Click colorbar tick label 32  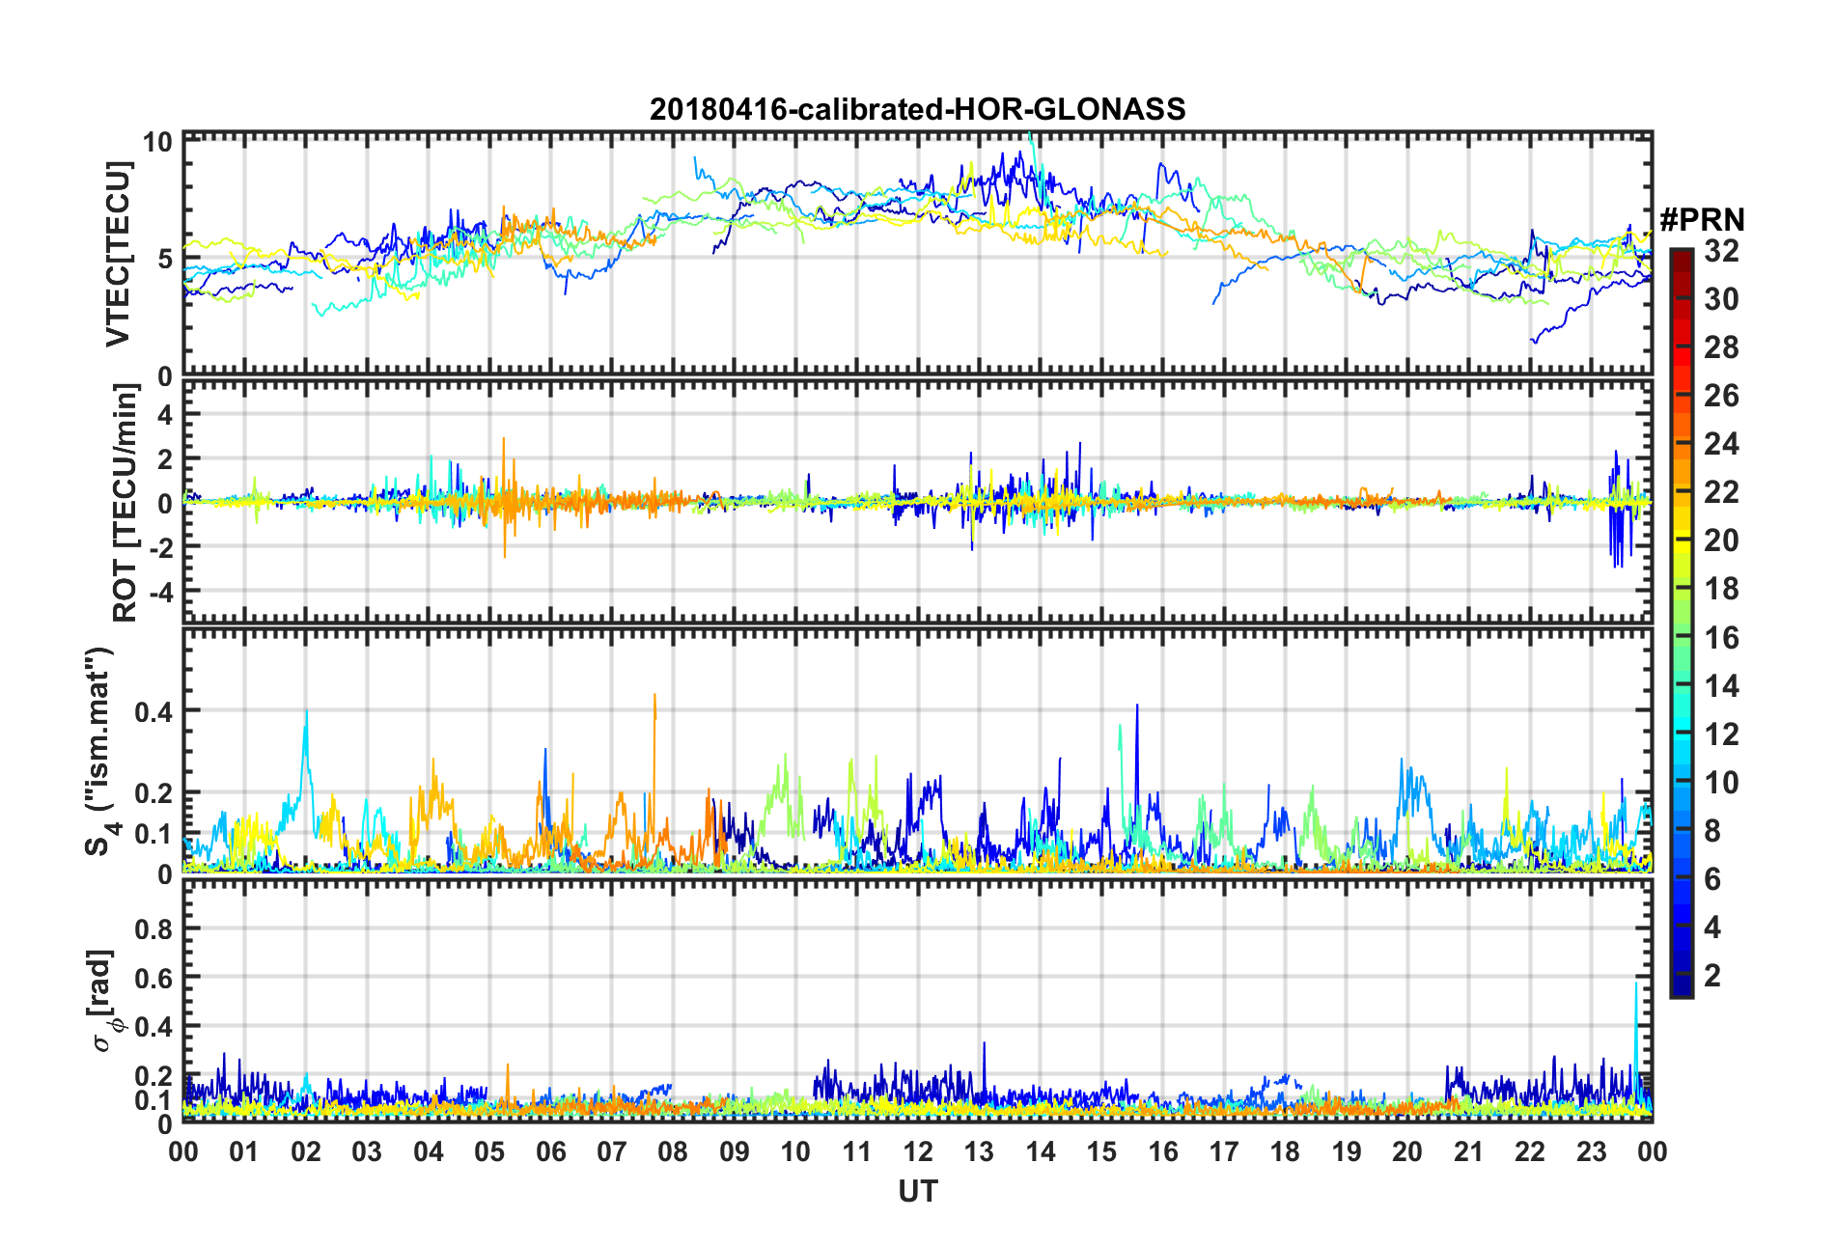(1721, 251)
